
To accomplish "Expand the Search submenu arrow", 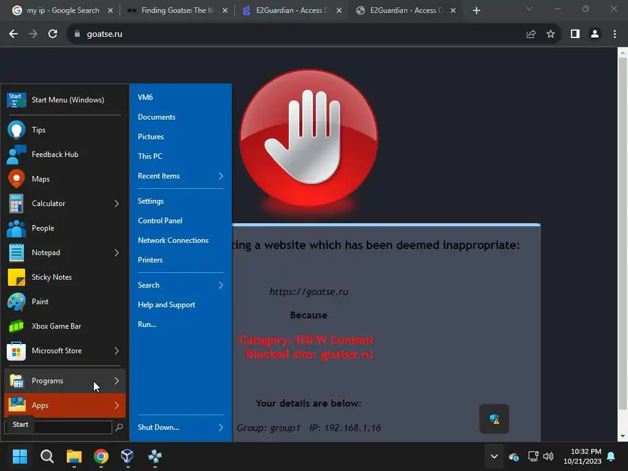I will [221, 285].
